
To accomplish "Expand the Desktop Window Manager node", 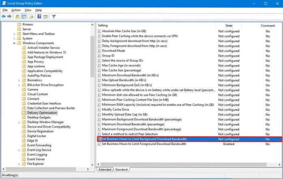I will (19, 122).
